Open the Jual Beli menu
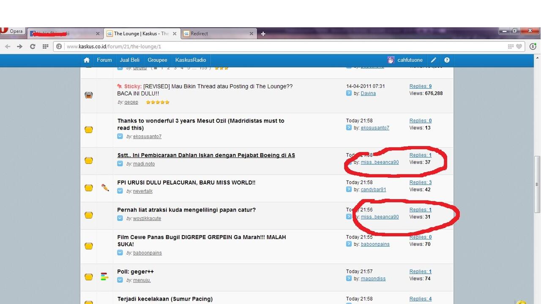Image resolution: width=541 pixels, height=304 pixels. [x=129, y=60]
